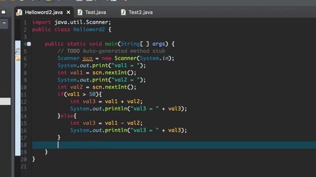
Task: Click the number 50 in the if condition
Action: (x=92, y=94)
